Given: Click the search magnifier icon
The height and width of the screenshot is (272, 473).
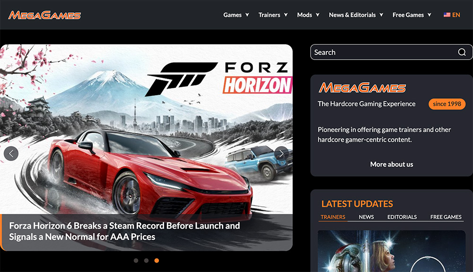Looking at the screenshot, I should pos(462,52).
